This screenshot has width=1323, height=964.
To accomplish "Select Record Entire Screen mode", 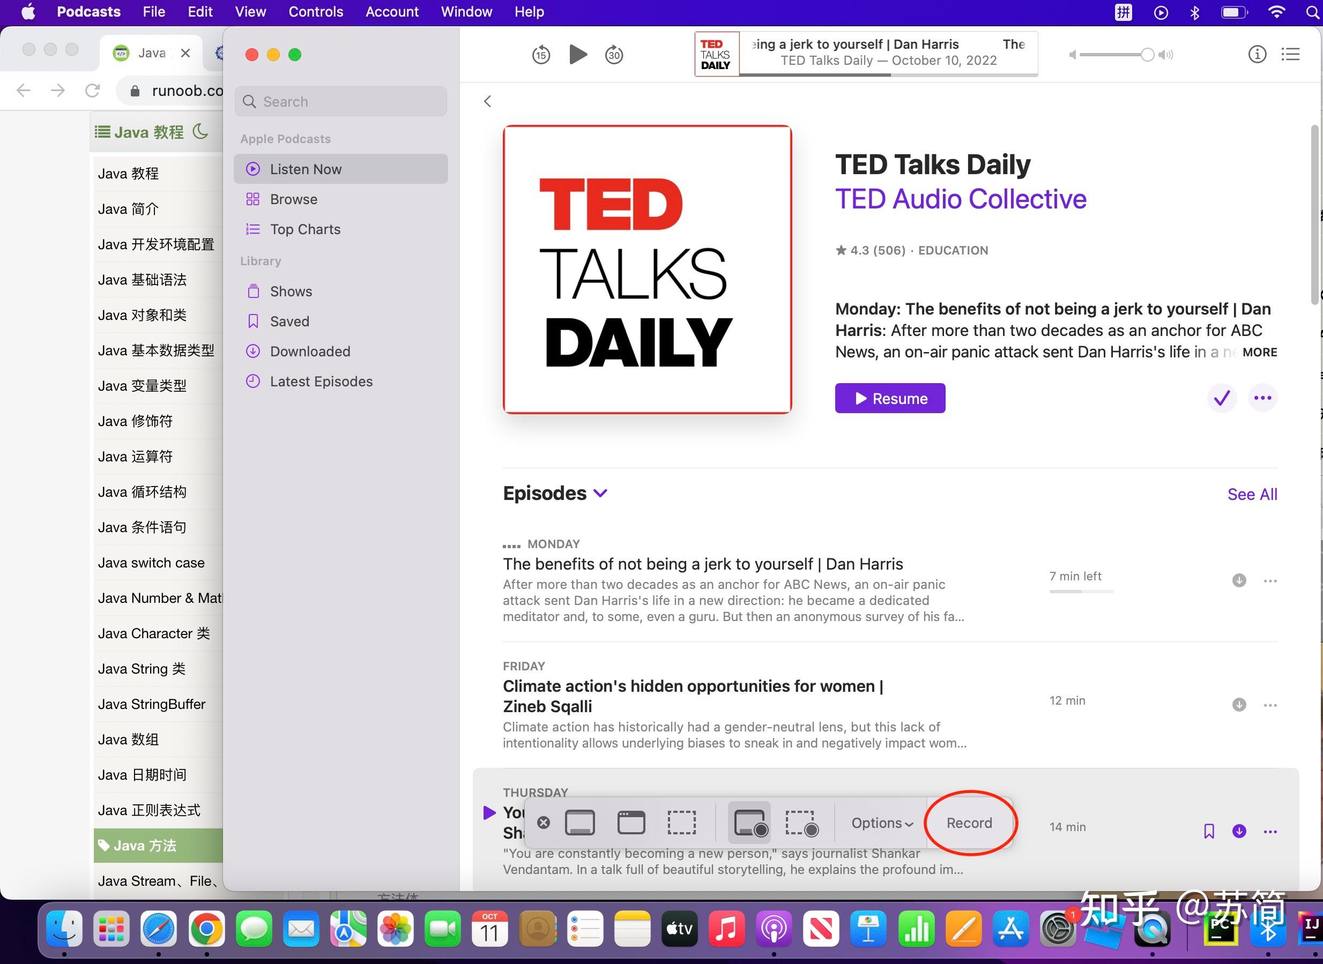I will tap(749, 823).
